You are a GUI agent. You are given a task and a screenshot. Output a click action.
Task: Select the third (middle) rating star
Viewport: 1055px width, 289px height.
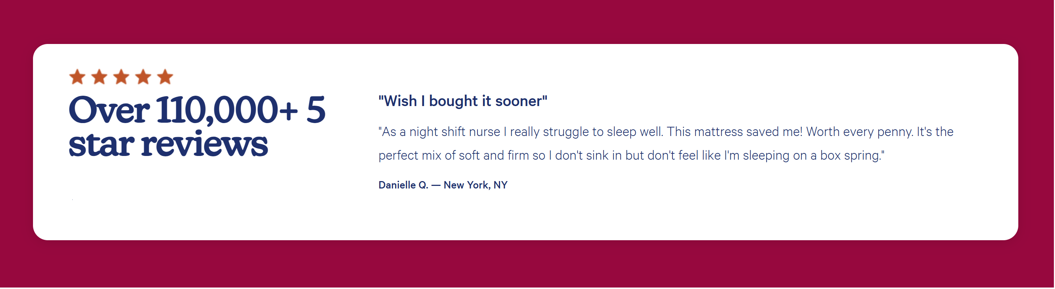pyautogui.click(x=121, y=77)
